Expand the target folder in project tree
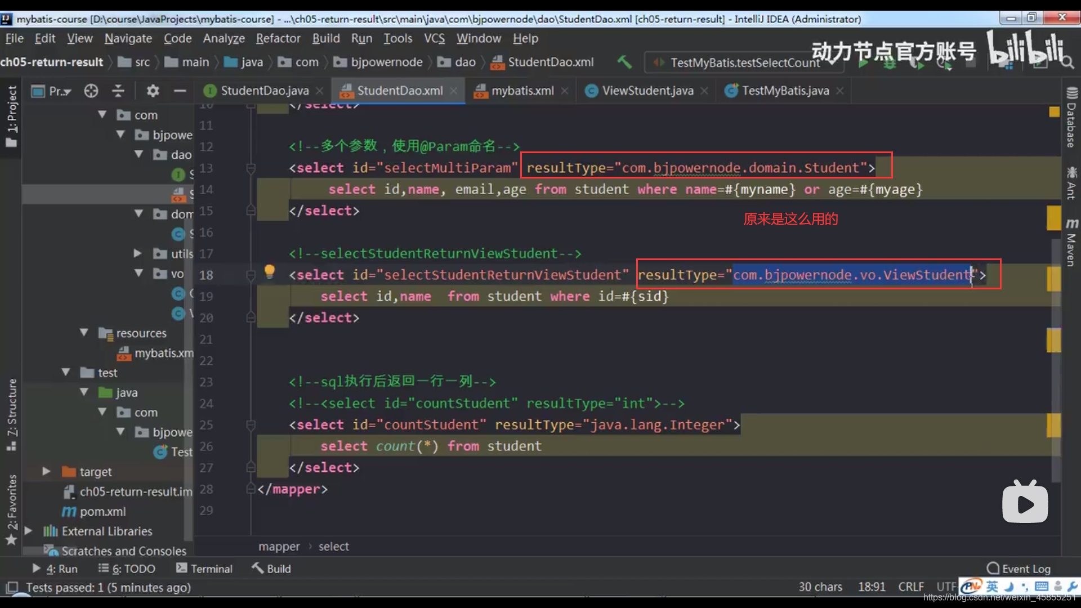The image size is (1081, 608). coord(47,471)
